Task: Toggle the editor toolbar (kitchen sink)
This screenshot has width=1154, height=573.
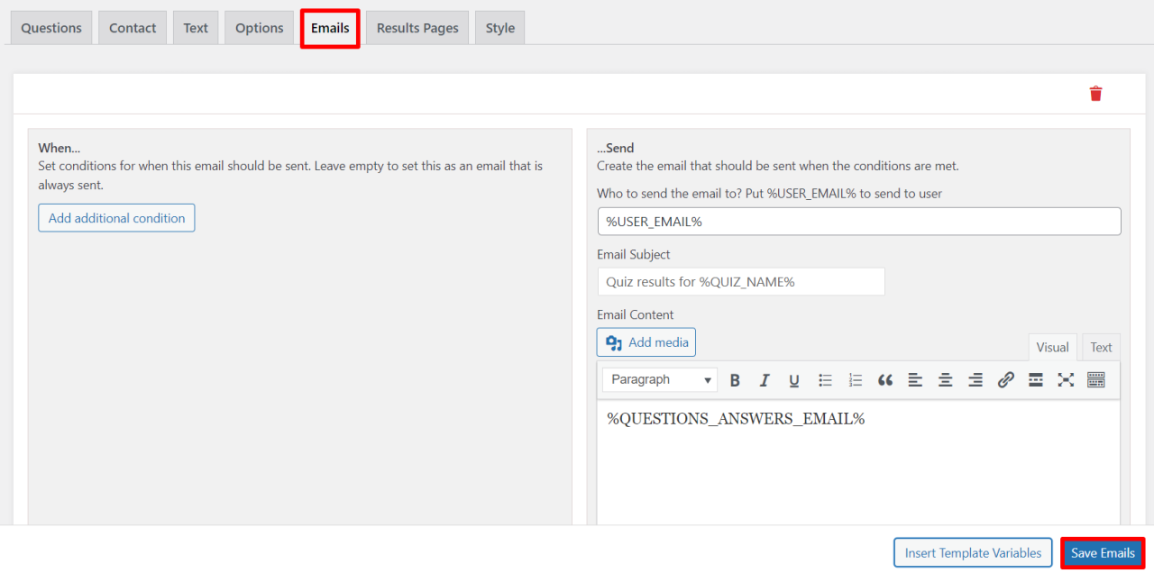Action: coord(1096,380)
